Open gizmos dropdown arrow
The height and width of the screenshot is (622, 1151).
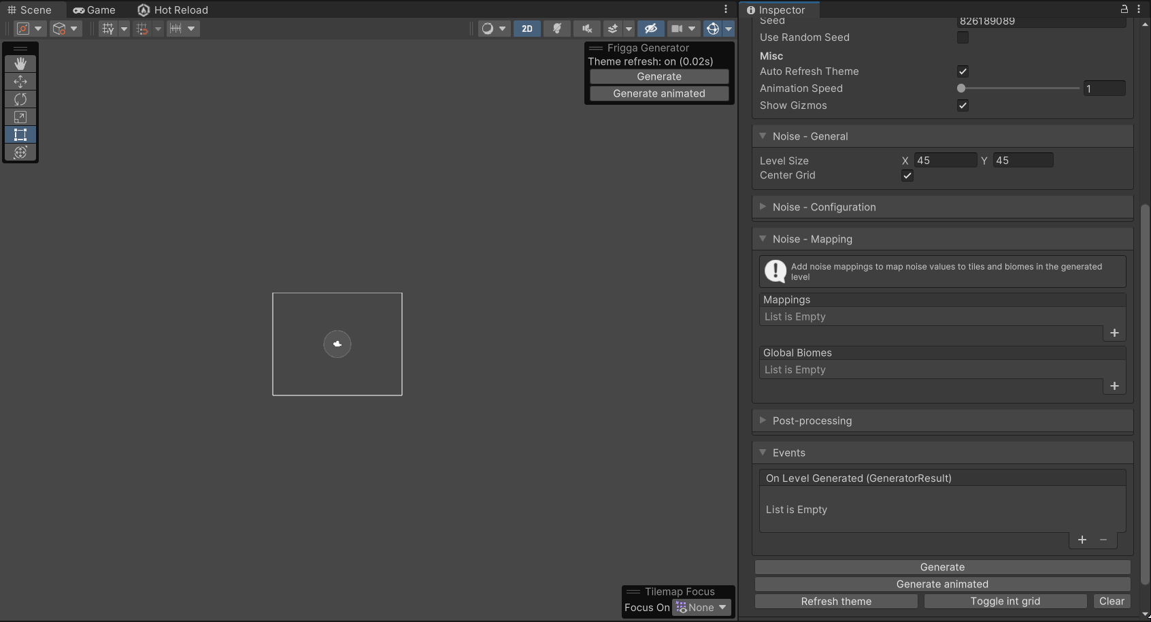pos(729,29)
